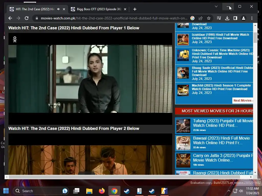Click the address bar URL

point(114,18)
